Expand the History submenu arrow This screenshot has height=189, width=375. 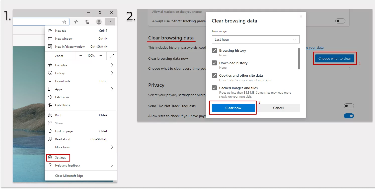tap(112, 73)
